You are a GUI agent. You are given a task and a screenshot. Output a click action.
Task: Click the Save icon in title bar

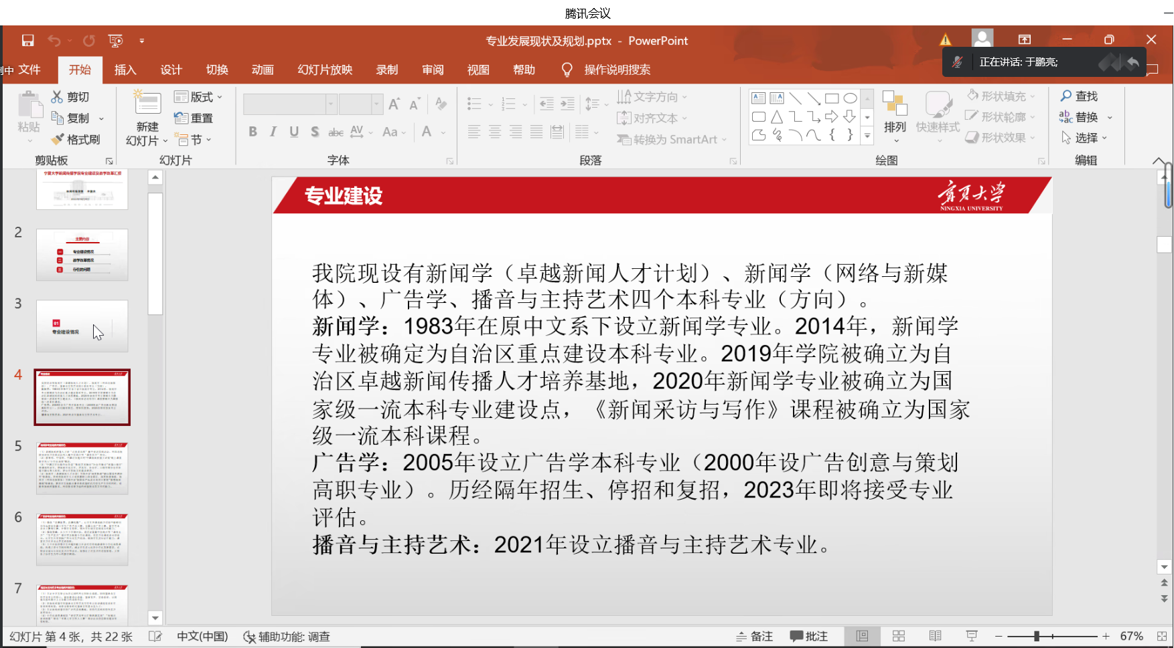(x=27, y=41)
